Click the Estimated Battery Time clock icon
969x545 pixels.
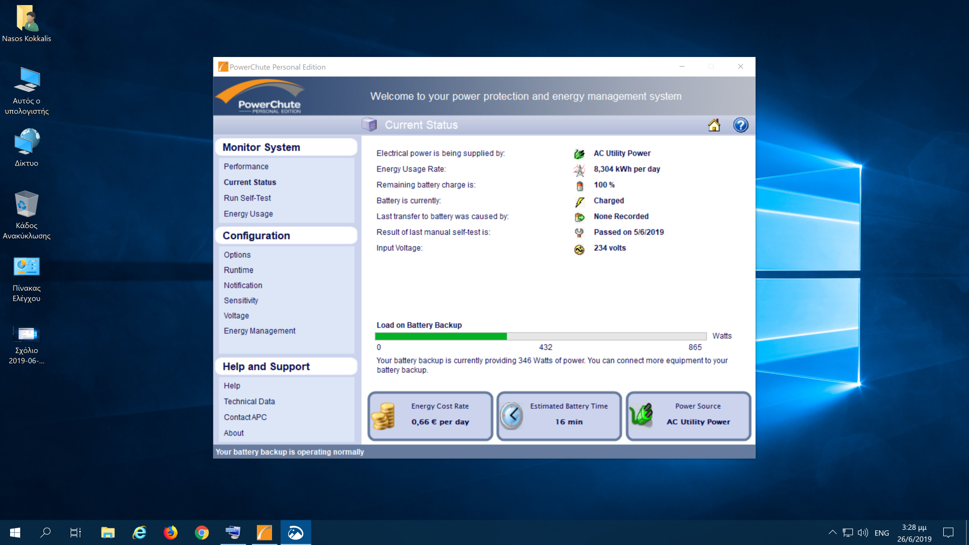tap(512, 416)
